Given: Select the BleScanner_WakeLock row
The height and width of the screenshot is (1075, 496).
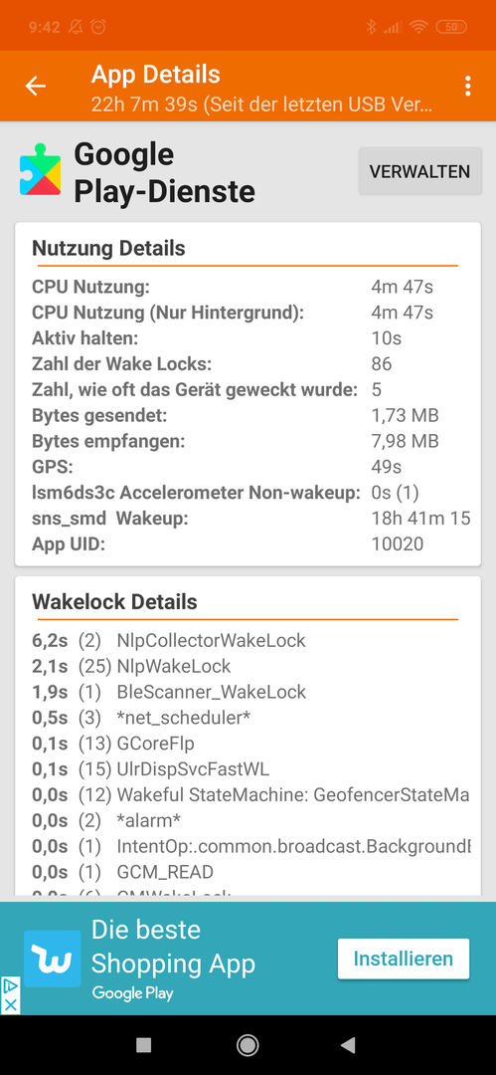Looking at the screenshot, I should point(248,692).
